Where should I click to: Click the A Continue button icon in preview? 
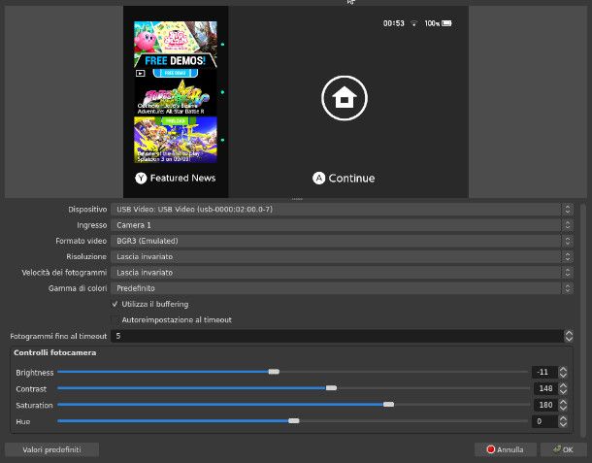tap(319, 179)
